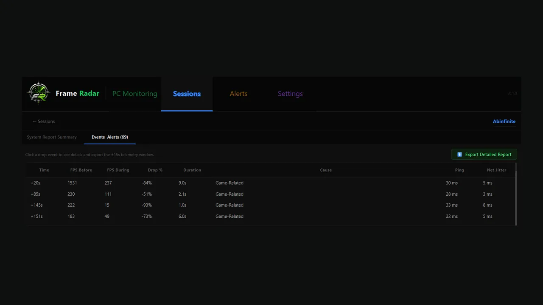Click the 1.0s duration value
Image resolution: width=543 pixels, height=305 pixels.
[182, 205]
